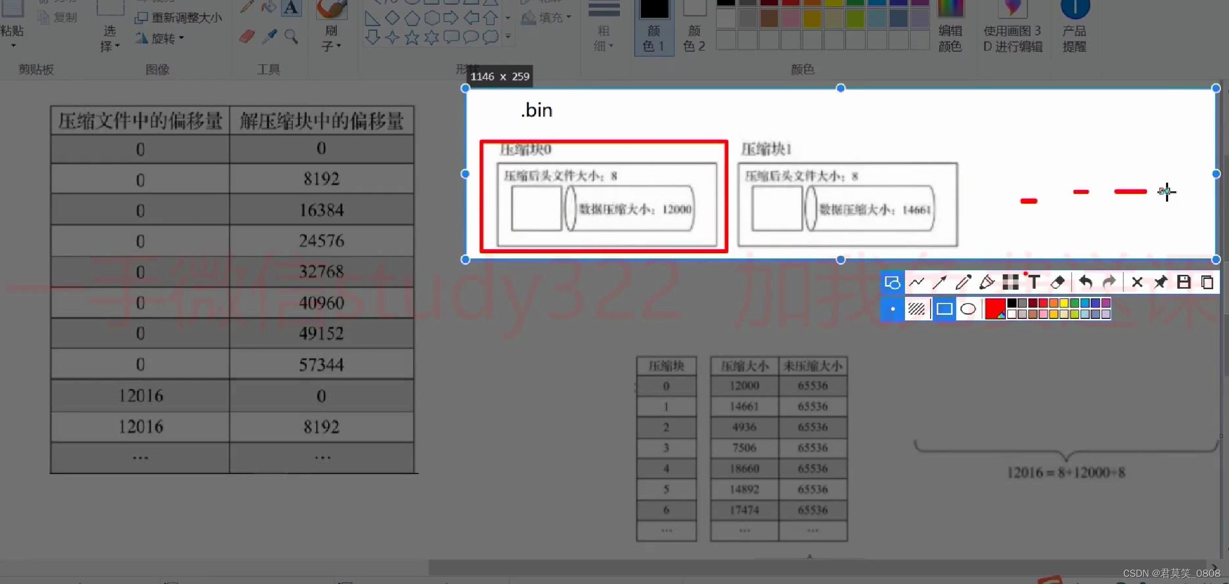1229x584 pixels.
Task: Choose the polyline tool in screenshot toolbar
Action: coord(916,282)
